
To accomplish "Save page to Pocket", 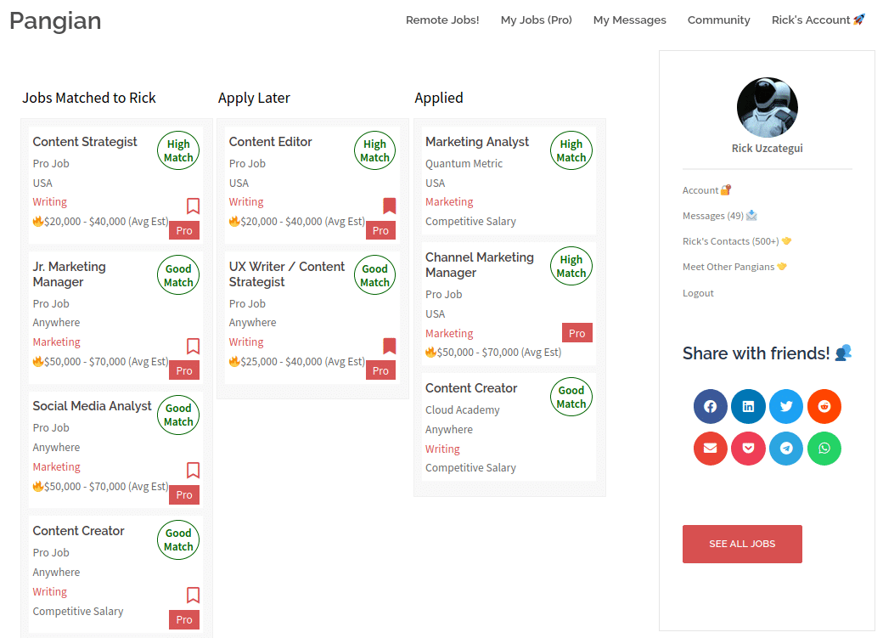I will point(748,449).
